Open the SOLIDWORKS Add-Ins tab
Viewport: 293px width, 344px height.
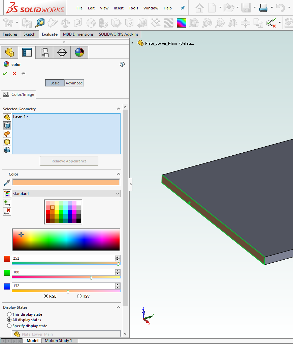[x=119, y=34]
